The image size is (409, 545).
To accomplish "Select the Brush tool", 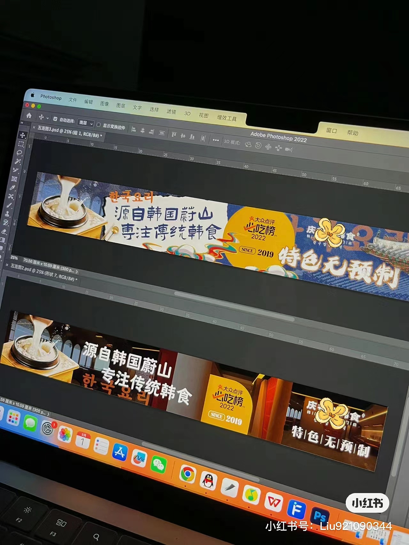I will click(x=10, y=205).
